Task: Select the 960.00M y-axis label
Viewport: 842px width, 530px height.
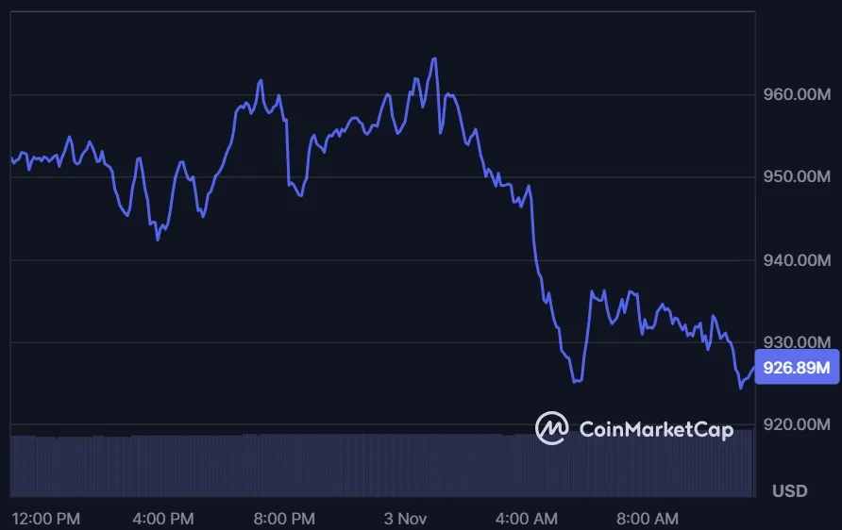Action: pyautogui.click(x=797, y=95)
